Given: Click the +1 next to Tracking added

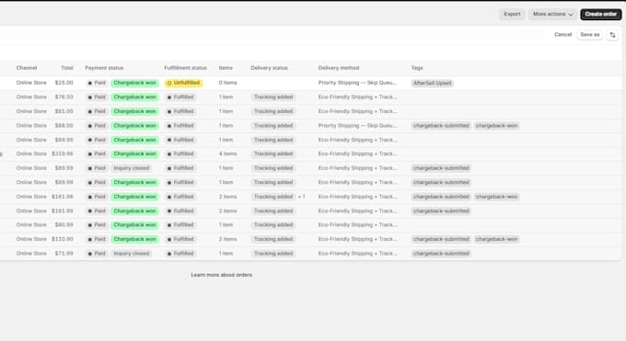Looking at the screenshot, I should (301, 197).
